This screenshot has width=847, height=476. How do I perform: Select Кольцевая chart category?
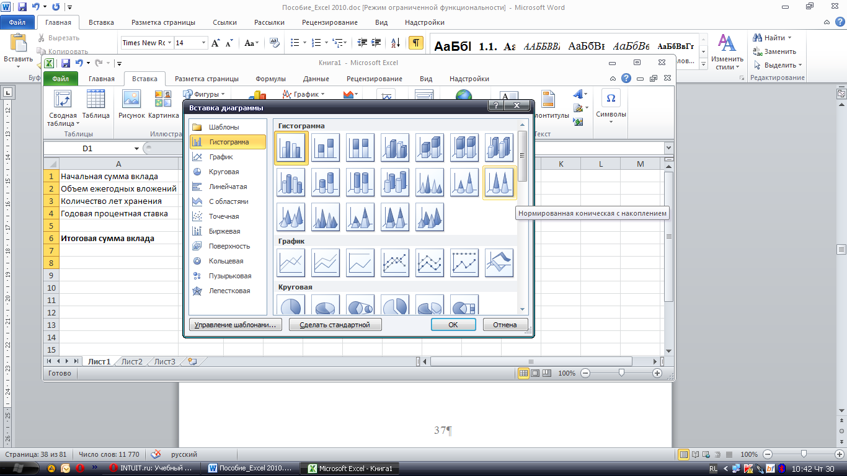(228, 261)
